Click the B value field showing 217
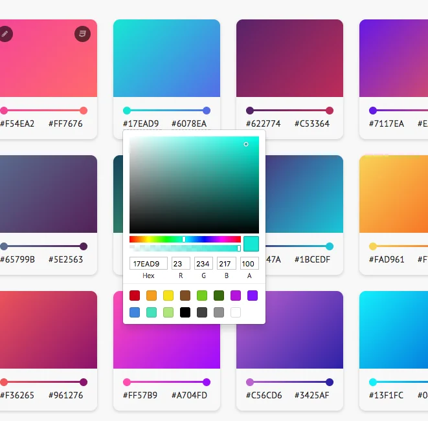 coord(226,263)
